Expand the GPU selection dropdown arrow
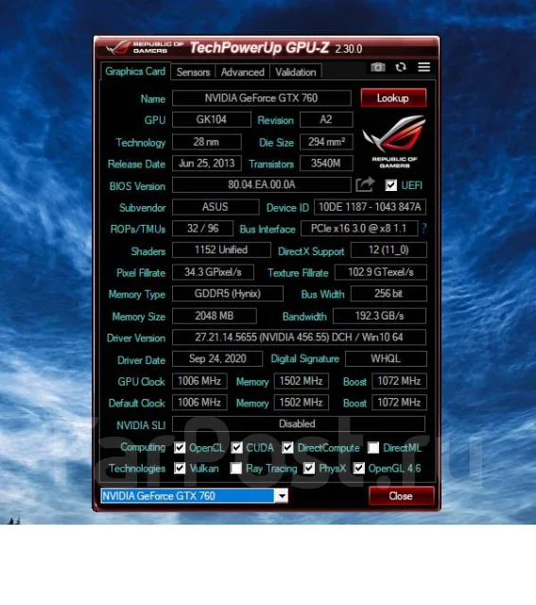The image size is (536, 605). [282, 495]
